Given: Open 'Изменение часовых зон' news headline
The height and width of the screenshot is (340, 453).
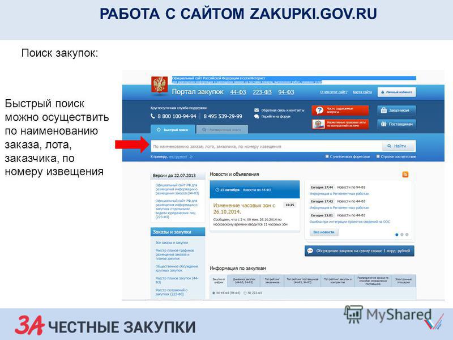Looking at the screenshot, I should coord(244,209).
